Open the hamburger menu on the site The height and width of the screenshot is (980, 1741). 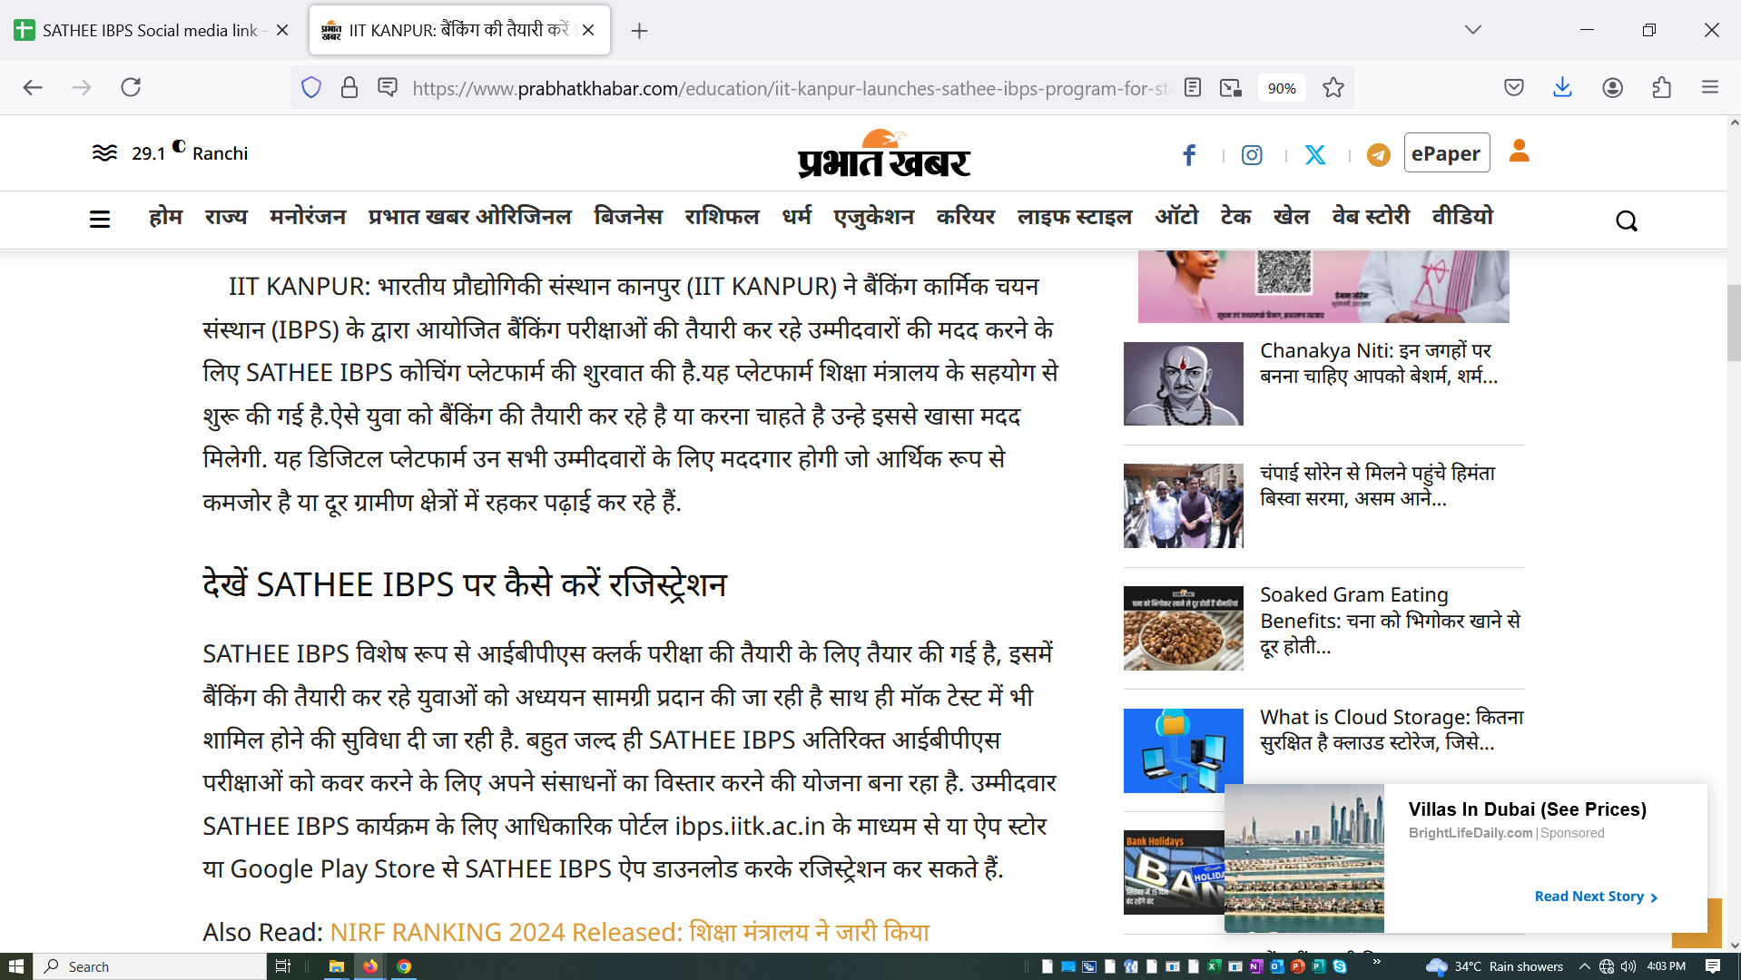point(100,220)
